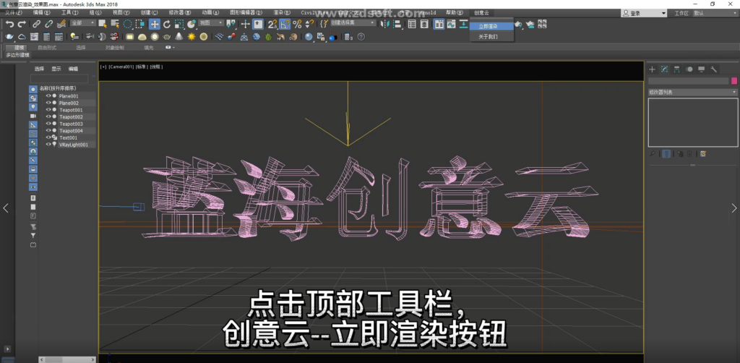Choose 立即渲染 from 创意云 menu

pyautogui.click(x=491, y=27)
